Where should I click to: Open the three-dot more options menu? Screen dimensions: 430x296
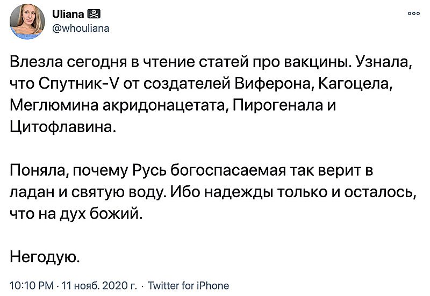413,13
